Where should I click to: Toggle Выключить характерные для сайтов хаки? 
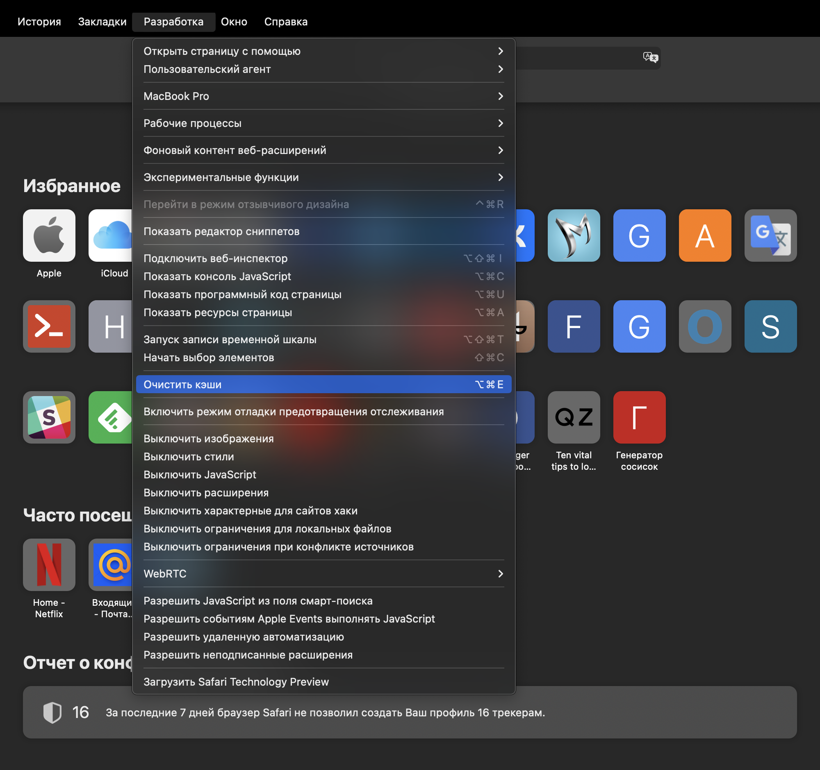(x=324, y=511)
